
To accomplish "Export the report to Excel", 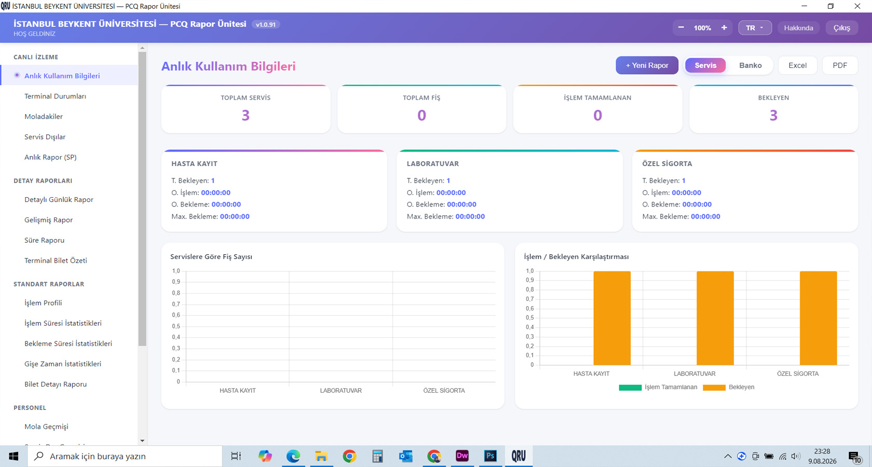I will (797, 65).
